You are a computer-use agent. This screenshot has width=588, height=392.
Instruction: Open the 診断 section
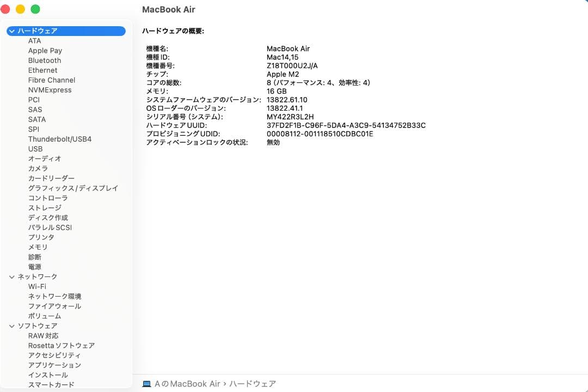[x=34, y=257]
